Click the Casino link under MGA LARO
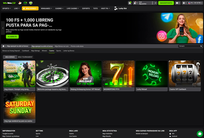The width and height of the screenshot is (204, 138). click(x=71, y=134)
